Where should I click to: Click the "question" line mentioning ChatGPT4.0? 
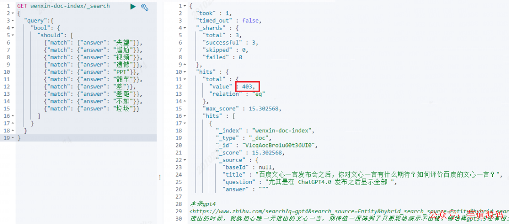[x=310, y=182]
